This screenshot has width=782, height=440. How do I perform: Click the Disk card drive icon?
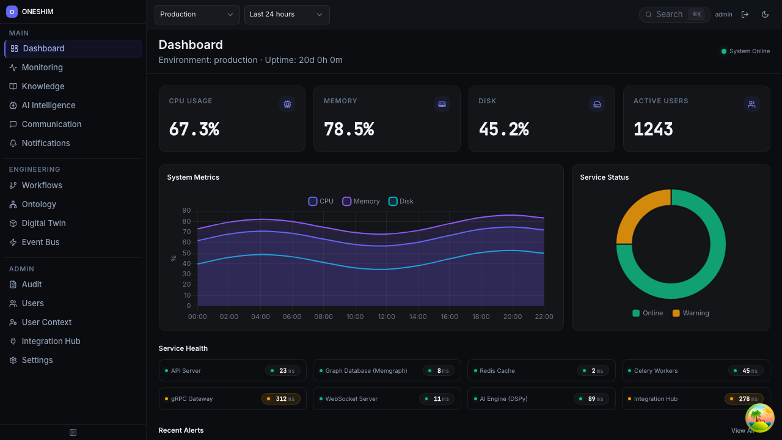(x=597, y=104)
